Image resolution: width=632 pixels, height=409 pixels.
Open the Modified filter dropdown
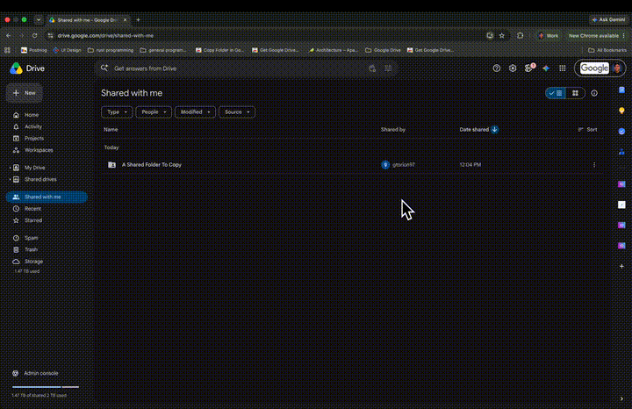coord(195,112)
